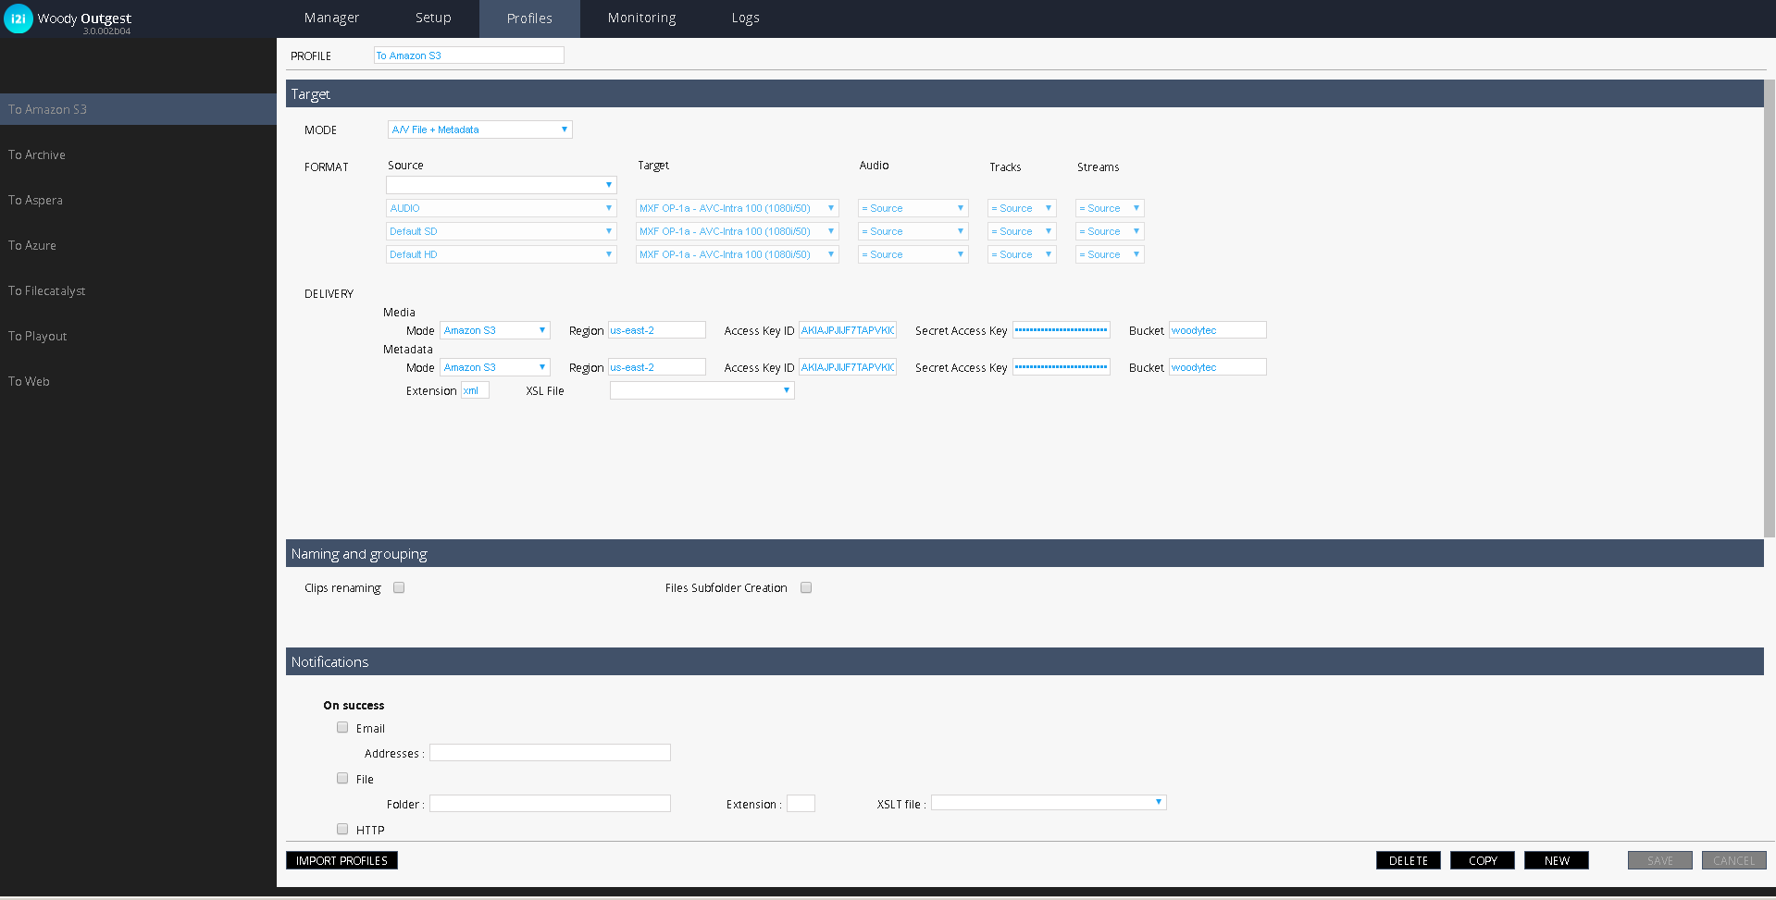Open the Target format dropdown in Default SD row

737,231
